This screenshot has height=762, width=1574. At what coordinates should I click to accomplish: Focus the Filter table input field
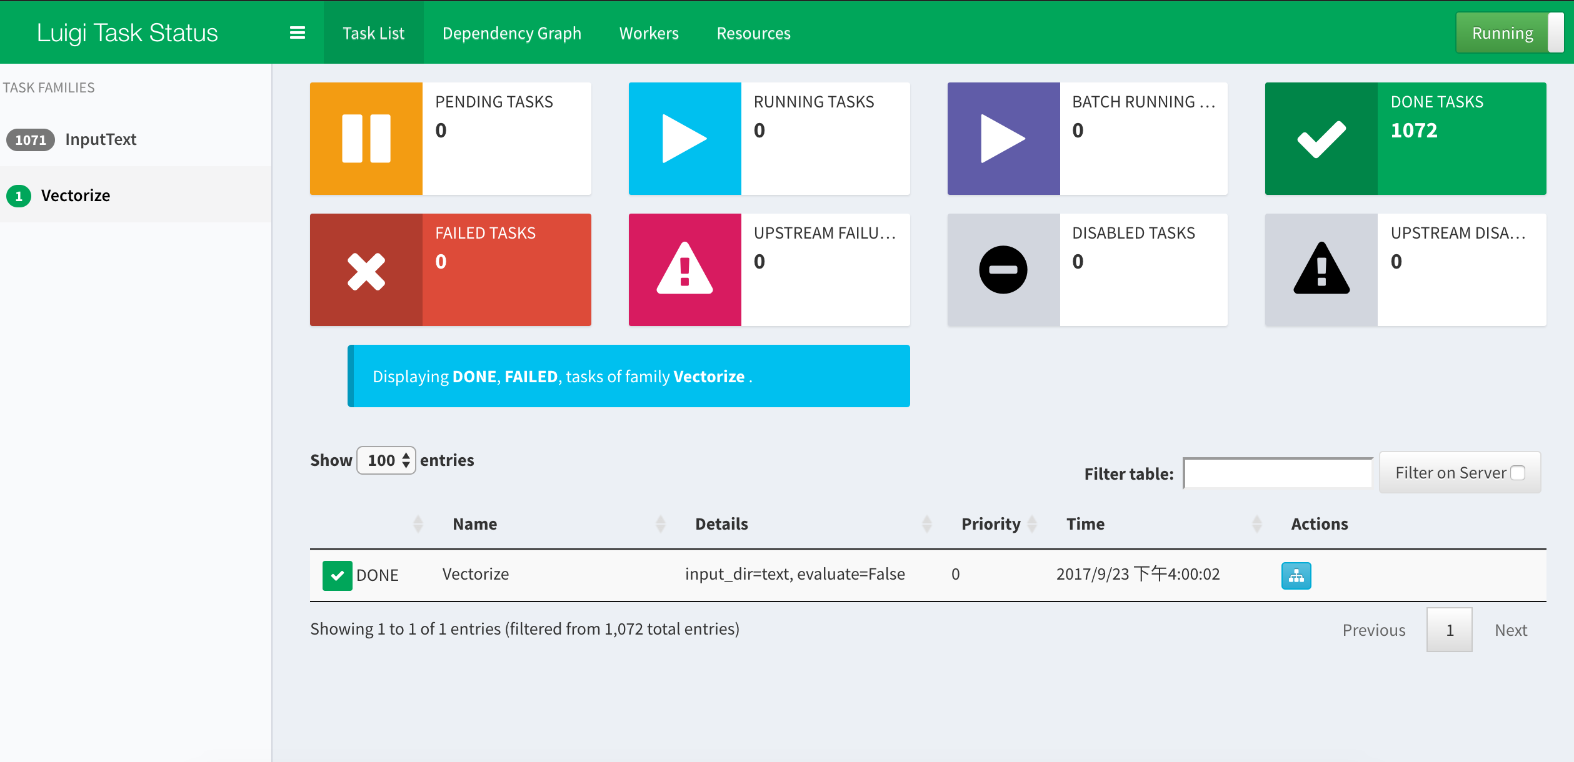1277,473
